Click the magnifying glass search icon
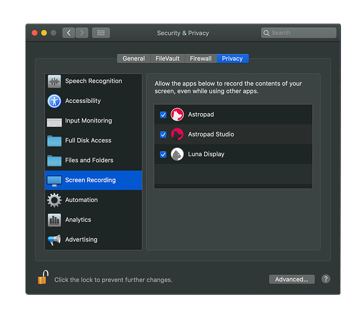The image size is (364, 323). pyautogui.click(x=267, y=33)
